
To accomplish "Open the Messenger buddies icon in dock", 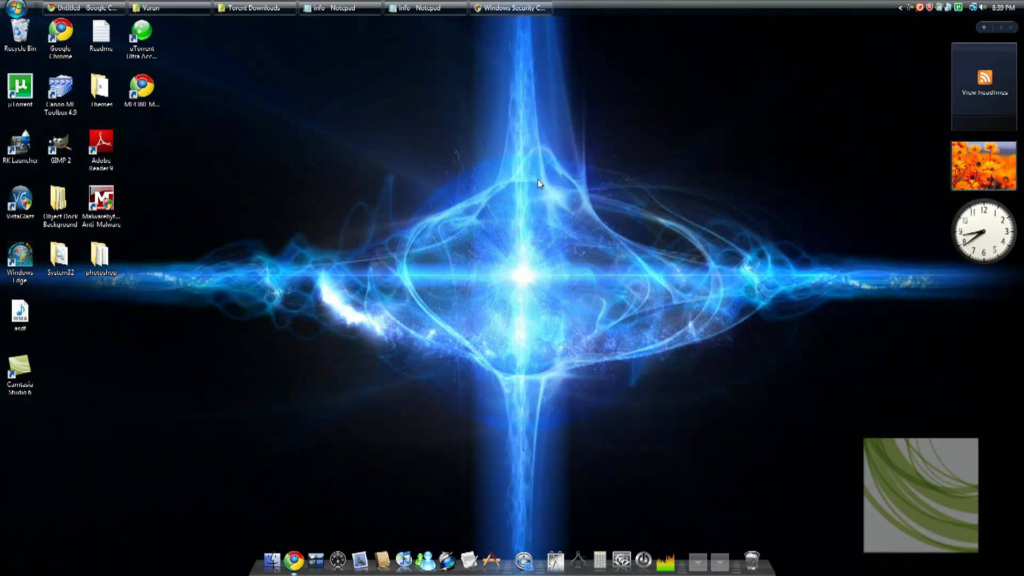I will 426,561.
